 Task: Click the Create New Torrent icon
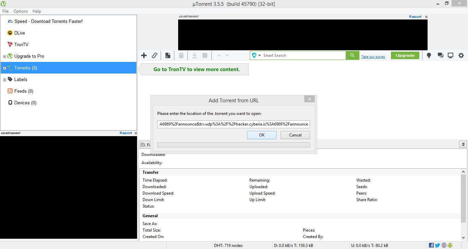coord(168,55)
